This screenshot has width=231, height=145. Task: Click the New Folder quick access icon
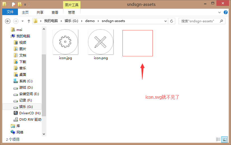20,4
